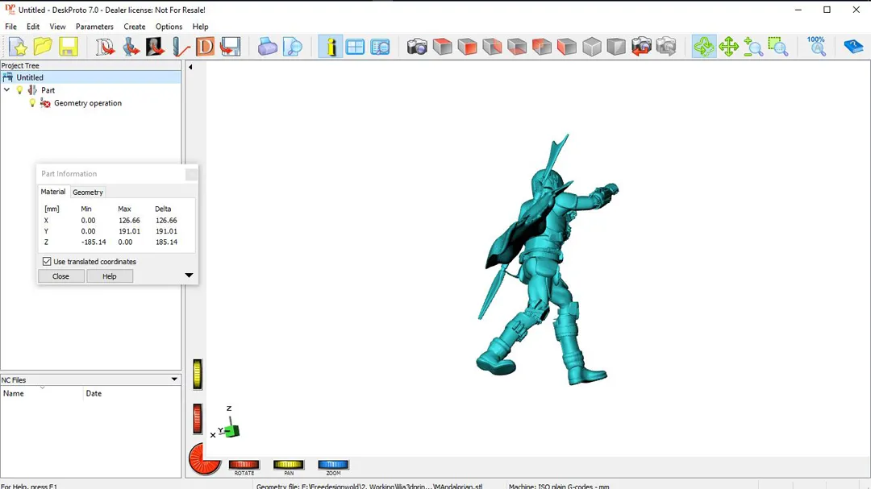Expand Part Information dialog with black triangle
The width and height of the screenshot is (871, 489).
click(x=189, y=276)
